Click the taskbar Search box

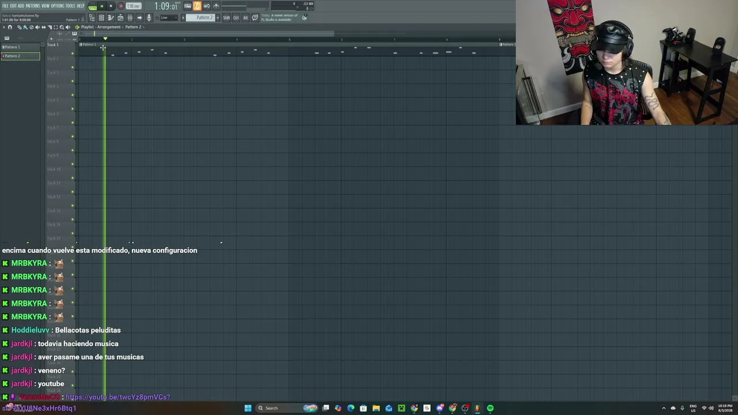(288, 408)
